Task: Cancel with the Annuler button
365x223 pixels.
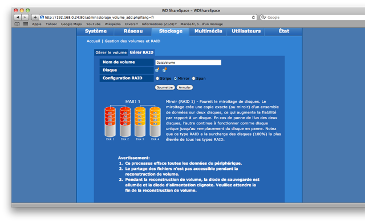Action: coord(185,87)
